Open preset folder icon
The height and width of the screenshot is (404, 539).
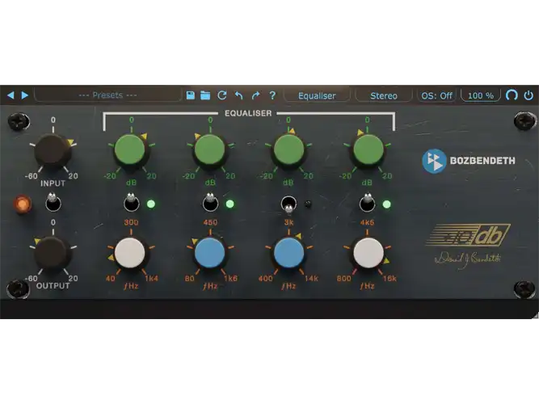coord(205,95)
